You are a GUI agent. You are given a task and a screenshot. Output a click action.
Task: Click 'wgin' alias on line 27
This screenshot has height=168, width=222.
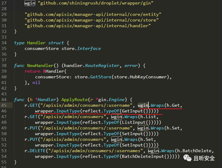pos(30,3)
